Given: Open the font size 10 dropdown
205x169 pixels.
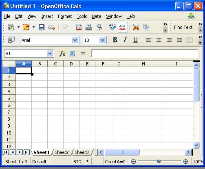Looking at the screenshot, I should [x=103, y=40].
